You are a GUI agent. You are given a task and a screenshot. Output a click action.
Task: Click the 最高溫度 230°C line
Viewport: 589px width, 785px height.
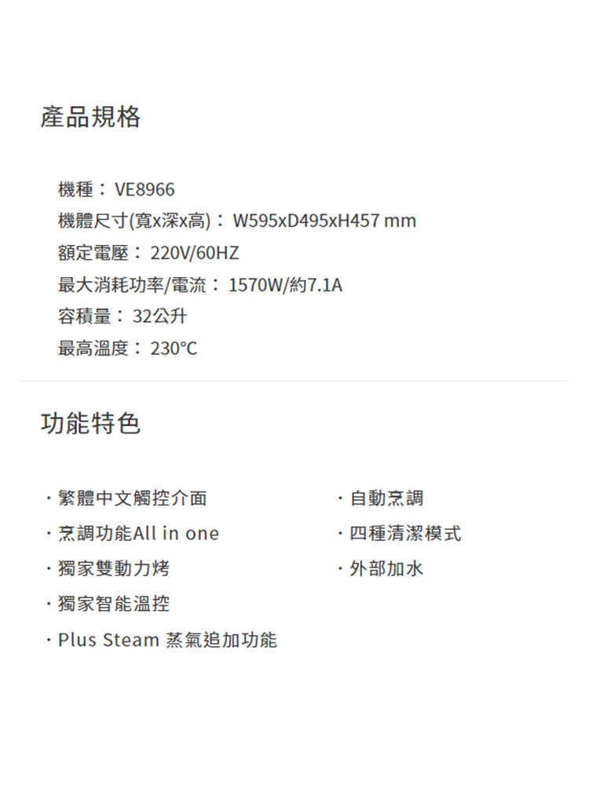click(128, 349)
